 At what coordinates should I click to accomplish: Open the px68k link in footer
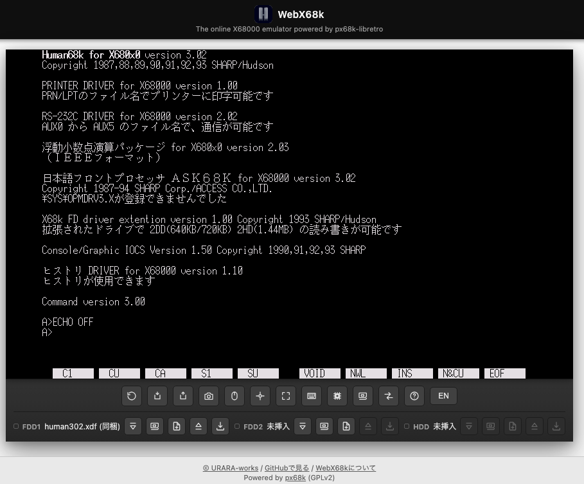(296, 478)
